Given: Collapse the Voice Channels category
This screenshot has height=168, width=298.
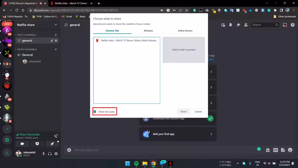Looking at the screenshot, I should point(26,49).
